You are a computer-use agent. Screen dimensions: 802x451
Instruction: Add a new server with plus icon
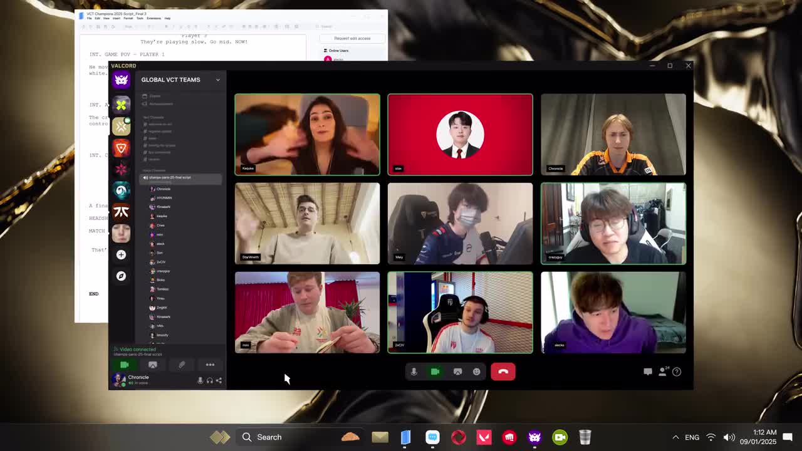click(x=121, y=254)
